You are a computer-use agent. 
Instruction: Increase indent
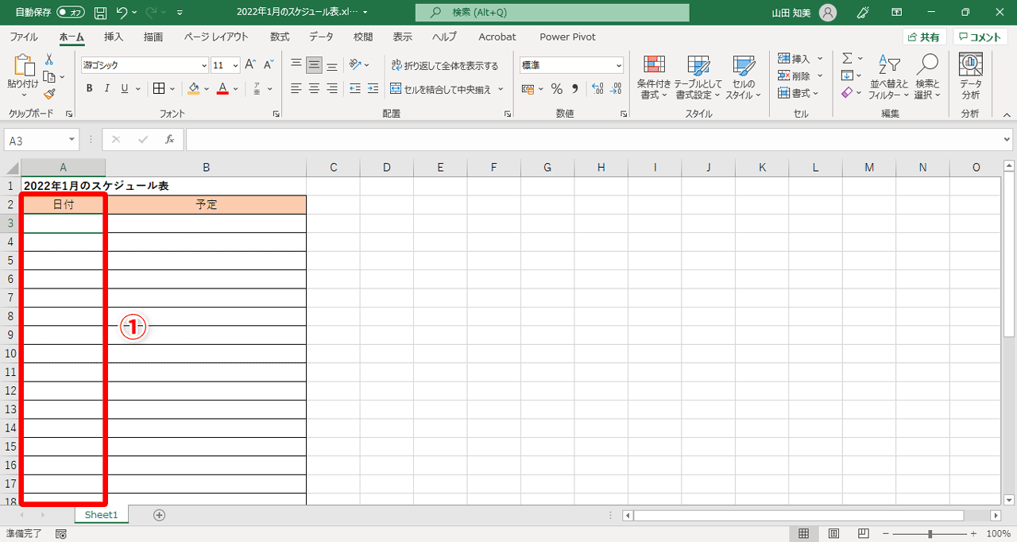point(373,88)
